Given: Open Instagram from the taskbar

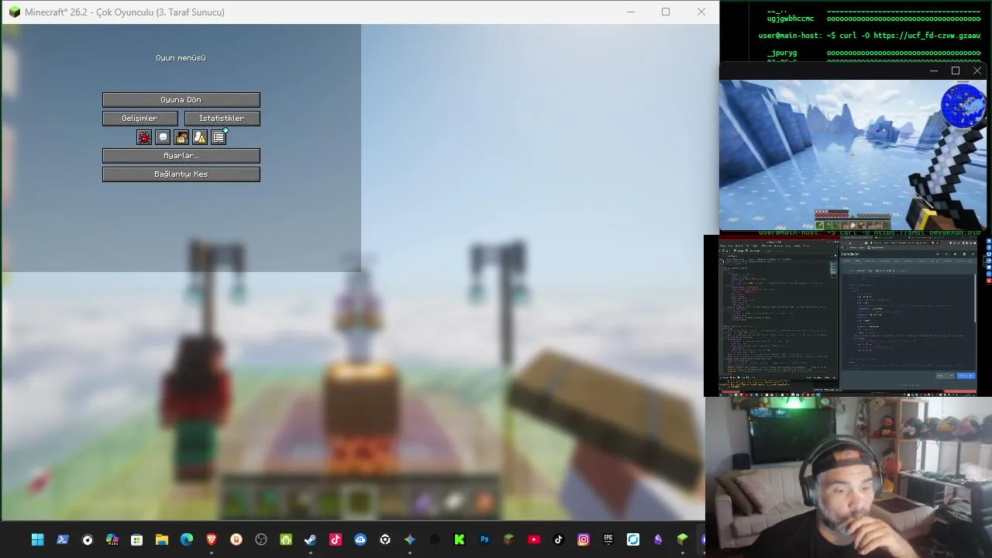Looking at the screenshot, I should (x=584, y=539).
